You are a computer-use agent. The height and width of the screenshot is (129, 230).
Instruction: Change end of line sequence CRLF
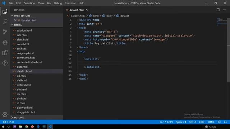click(202, 122)
